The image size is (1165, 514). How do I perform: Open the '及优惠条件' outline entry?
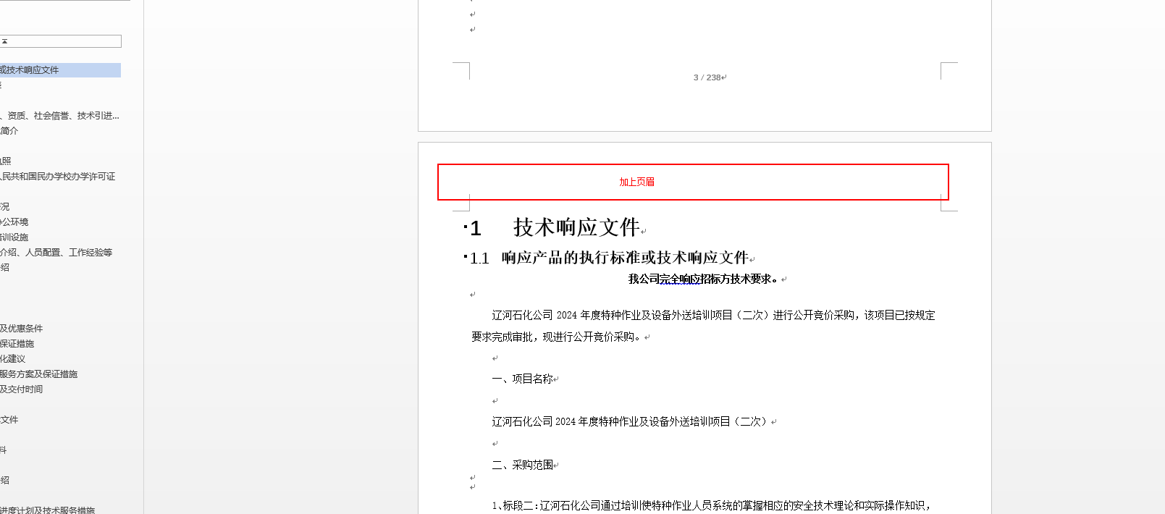[22, 329]
